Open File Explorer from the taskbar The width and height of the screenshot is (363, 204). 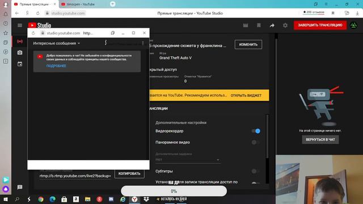(88, 199)
